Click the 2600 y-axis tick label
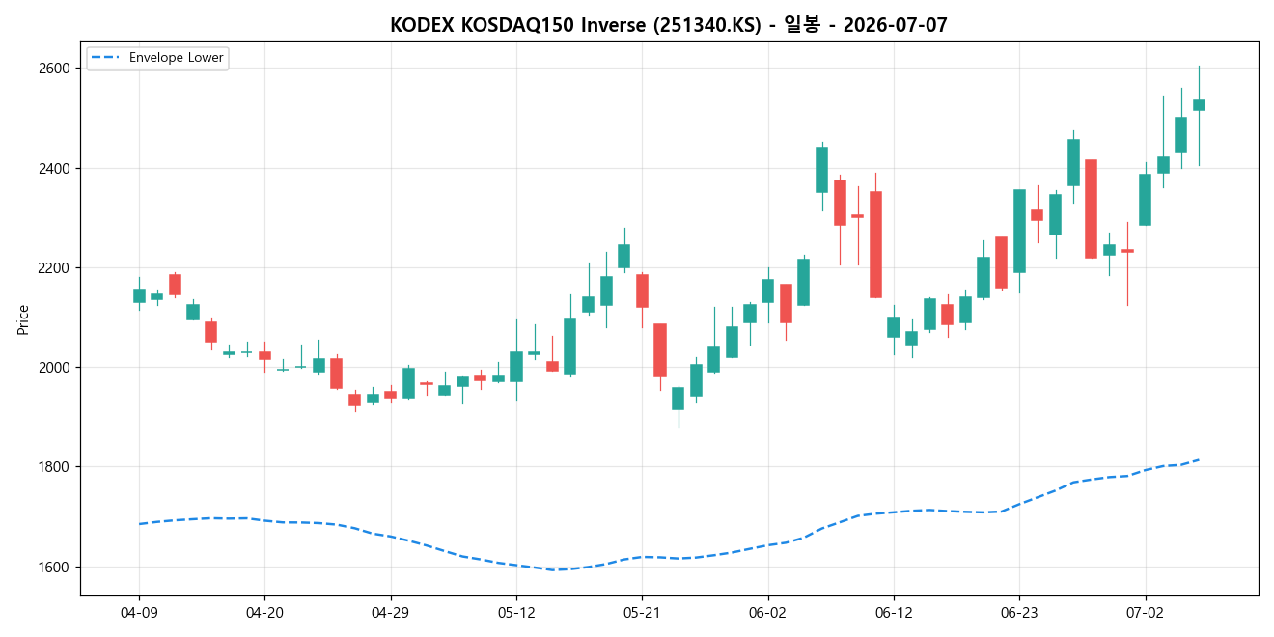Viewport: 1274px width, 637px height. tap(56, 69)
